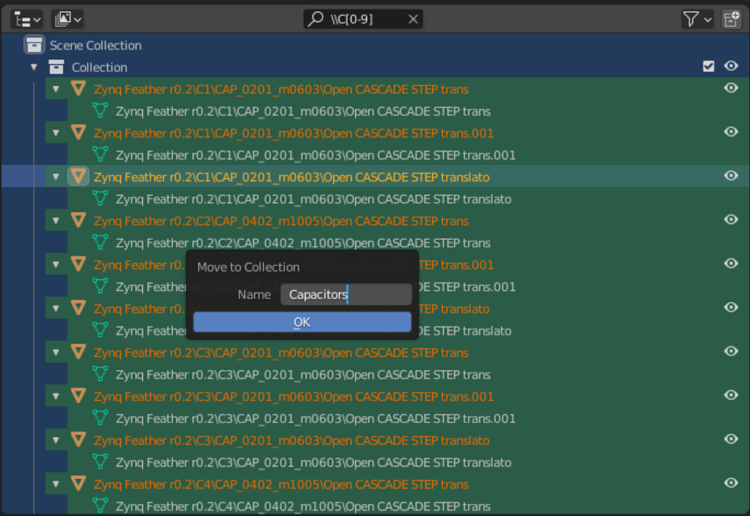Click object icon of C1 CAP_0201 trans
750x516 pixels.
78,88
